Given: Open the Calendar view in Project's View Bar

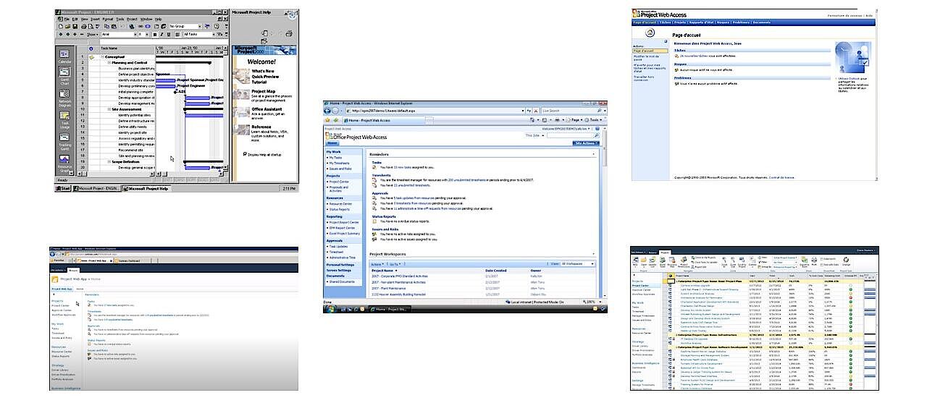Looking at the screenshot, I should tap(64, 57).
